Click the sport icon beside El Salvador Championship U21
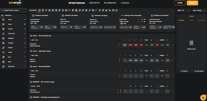The width and height of the screenshot is (207, 101). point(31,97)
